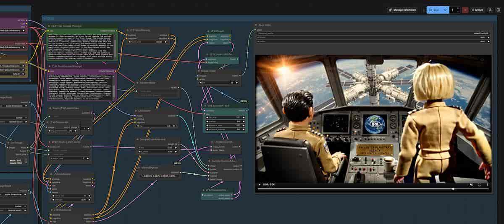This screenshot has height=224, width=504.
Task: Click the temporal_overlap field in VAE Decode (Tiled)
Action: pyautogui.click(x=226, y=129)
